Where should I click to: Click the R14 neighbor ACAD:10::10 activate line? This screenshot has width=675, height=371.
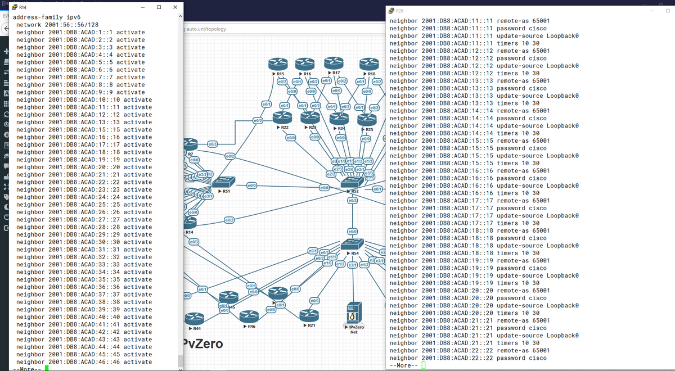(x=84, y=99)
